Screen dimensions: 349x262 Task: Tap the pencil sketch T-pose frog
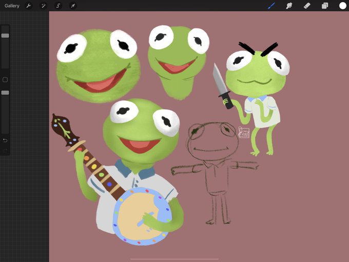click(215, 173)
